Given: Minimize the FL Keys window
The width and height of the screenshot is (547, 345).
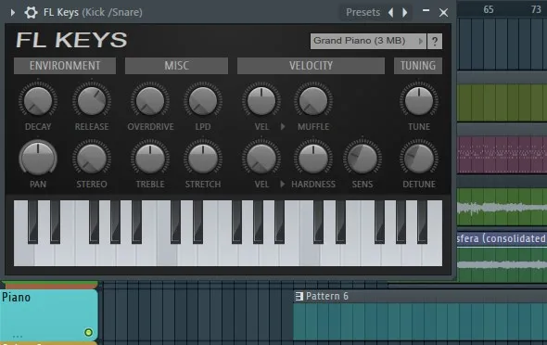Looking at the screenshot, I should pos(426,11).
